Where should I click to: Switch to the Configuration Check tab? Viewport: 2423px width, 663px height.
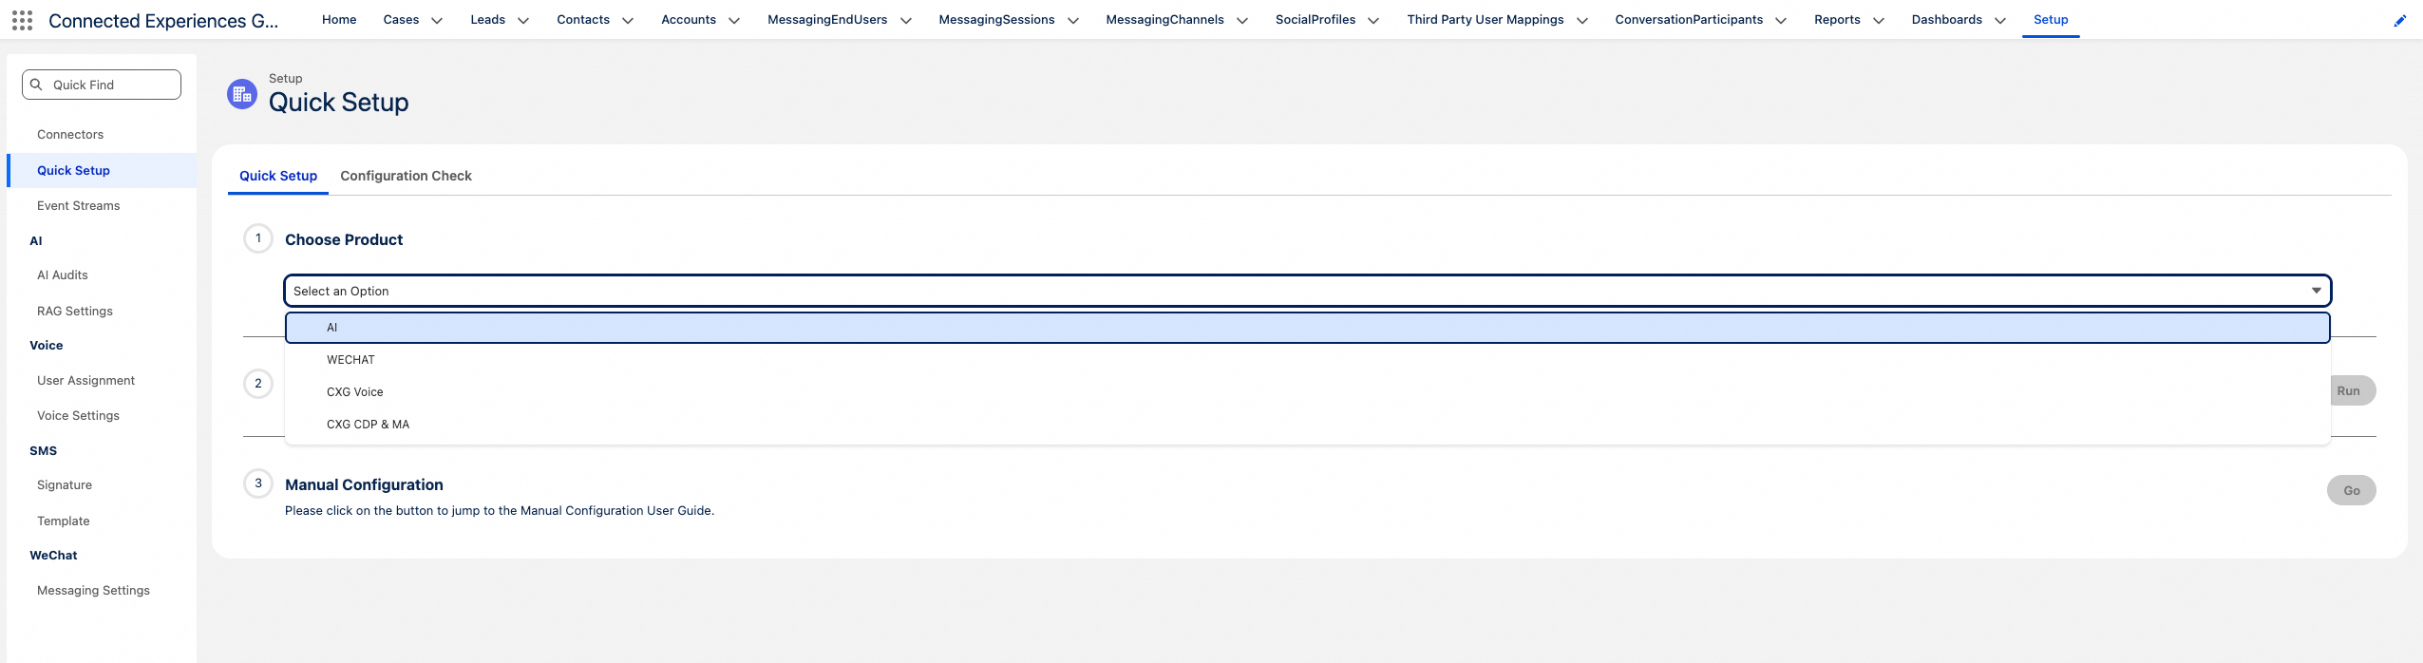pos(406,176)
